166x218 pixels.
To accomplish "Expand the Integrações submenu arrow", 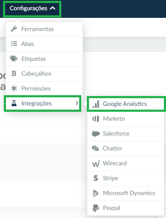I will (77, 103).
